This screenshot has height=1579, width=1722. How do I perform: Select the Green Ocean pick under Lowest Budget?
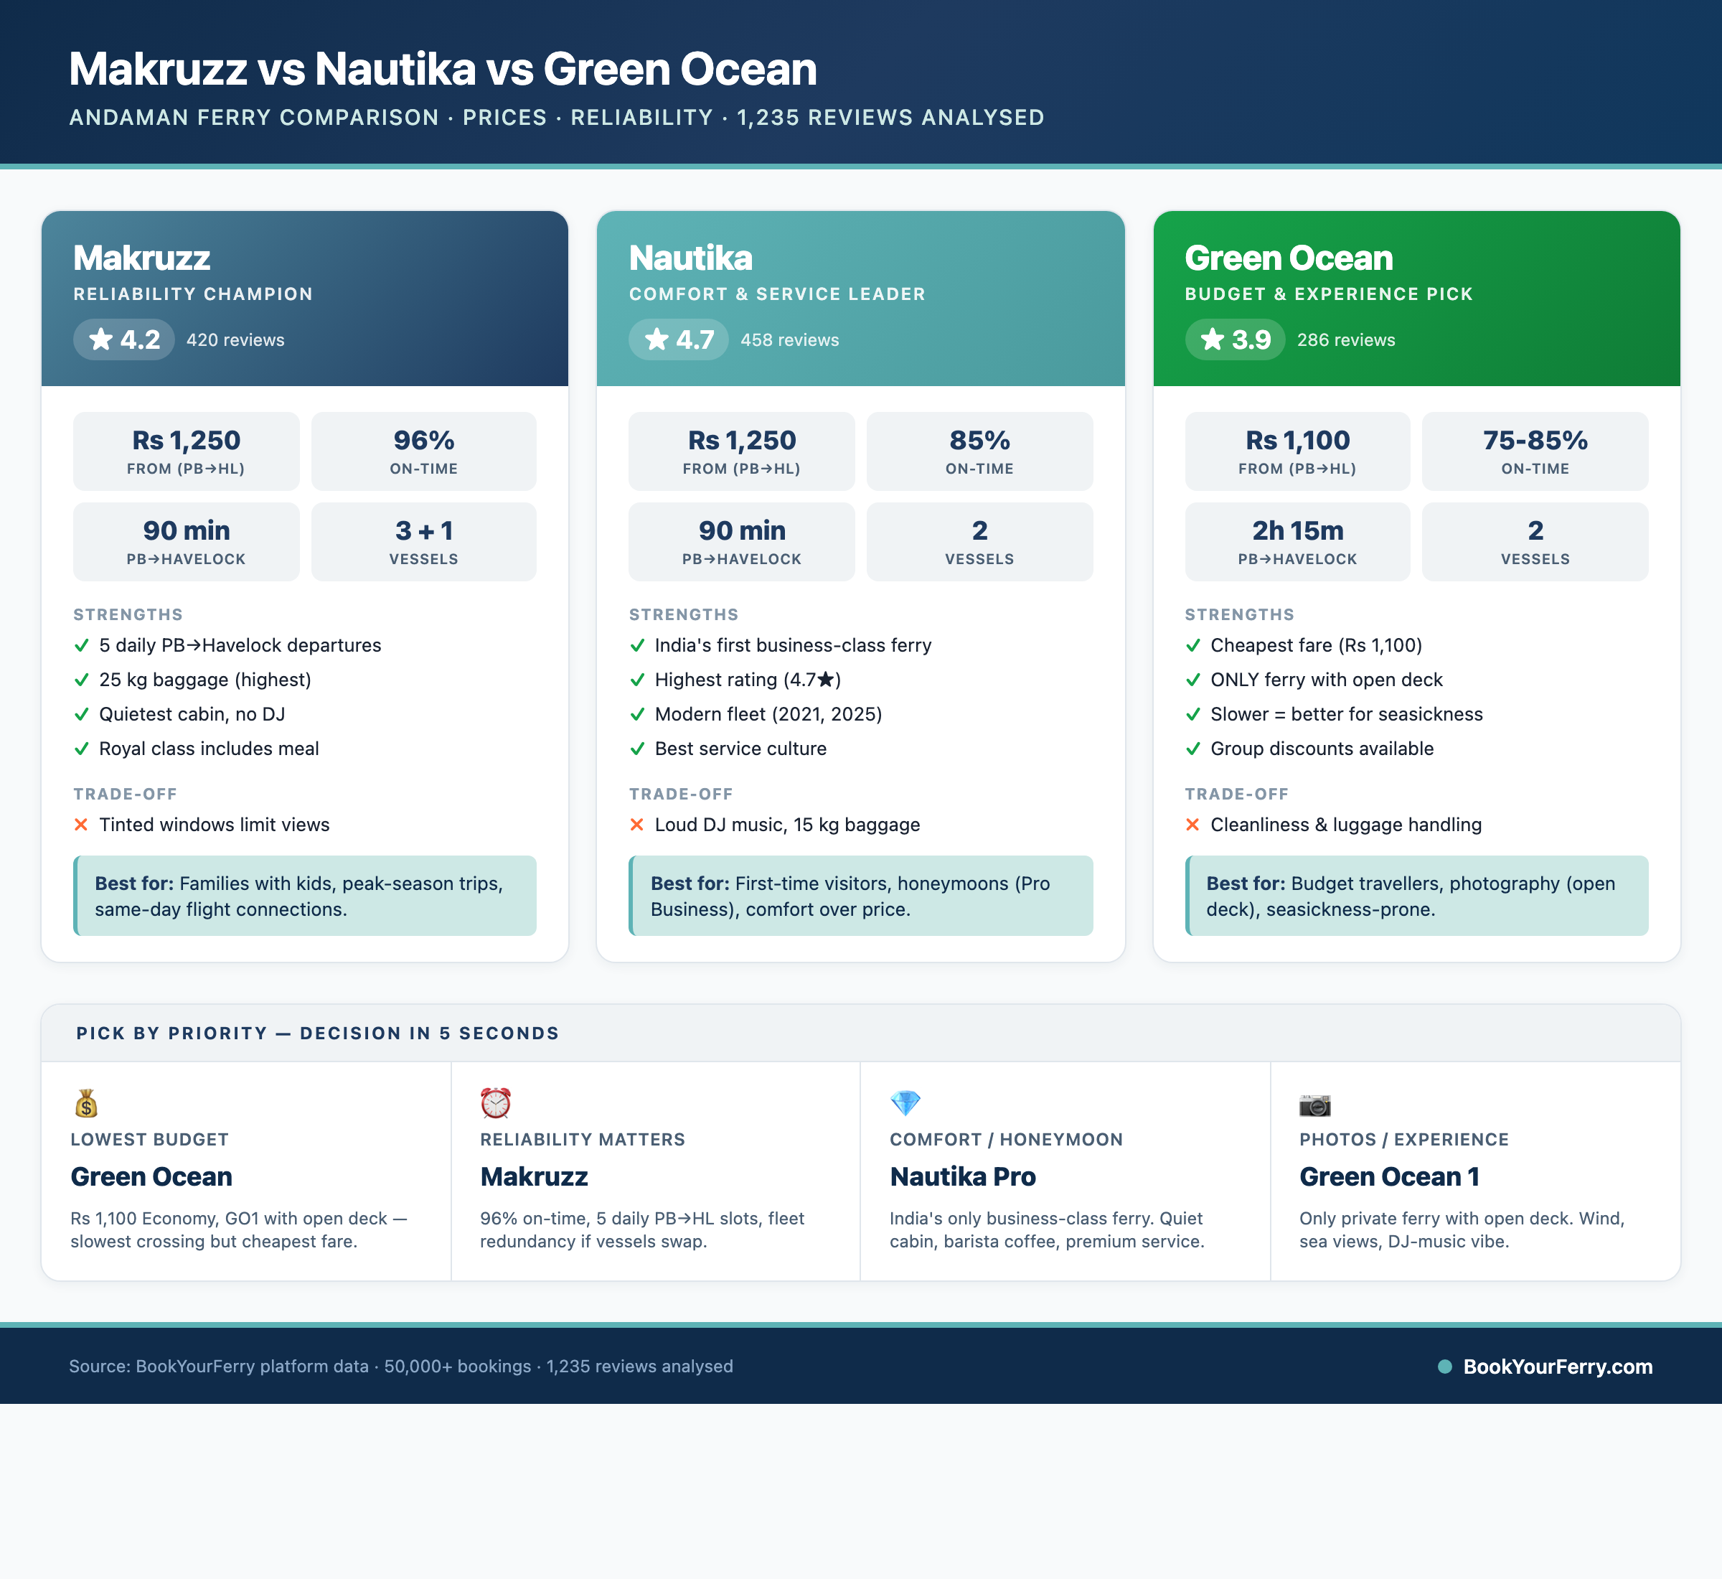tap(151, 1176)
